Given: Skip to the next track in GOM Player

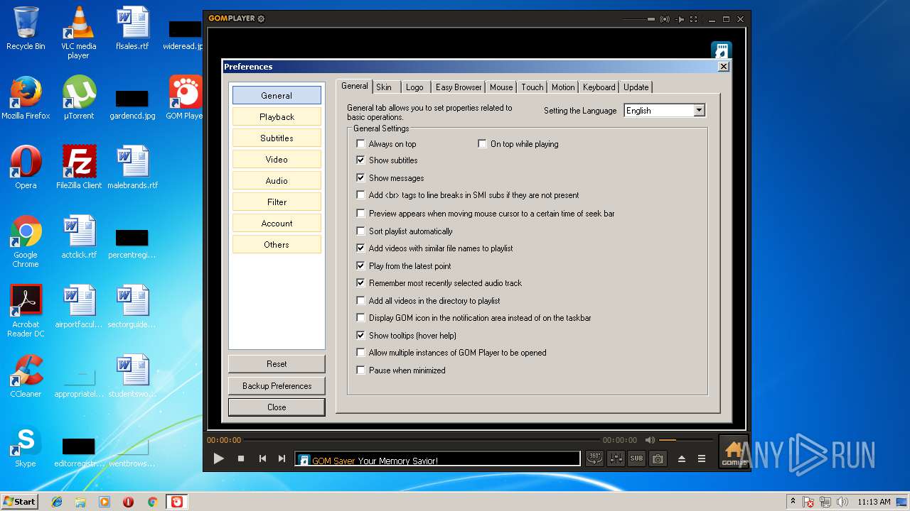Looking at the screenshot, I should click(282, 459).
